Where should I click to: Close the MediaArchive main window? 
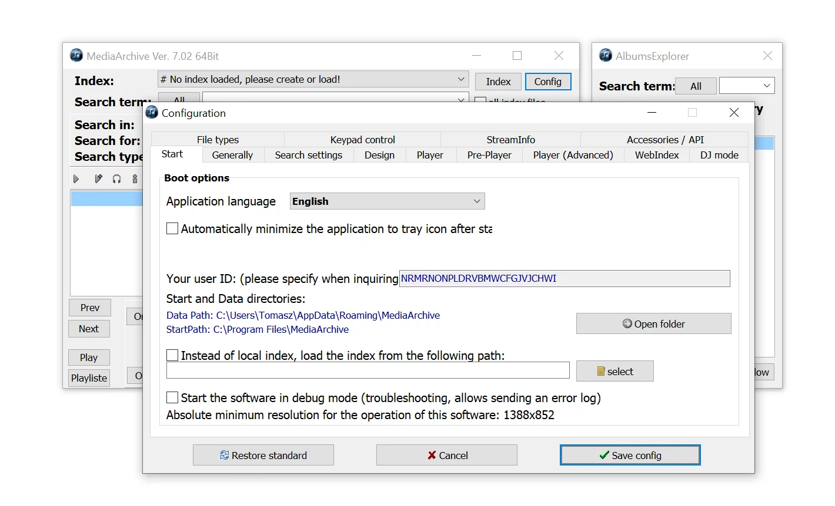click(559, 56)
